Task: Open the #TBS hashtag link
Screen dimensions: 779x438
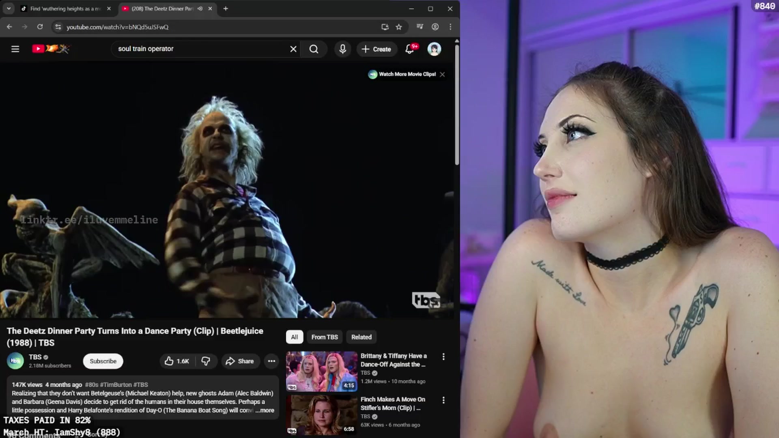Action: [141, 384]
